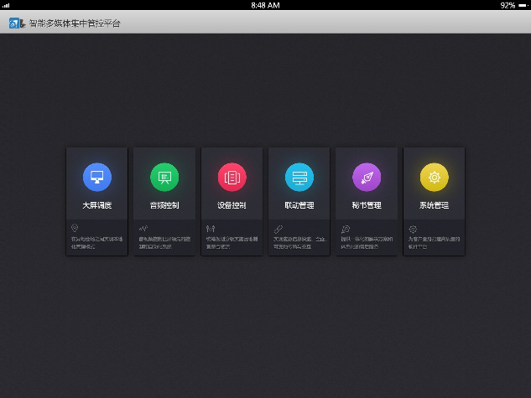Tap the 8:48 AM clock in status bar
The image size is (531, 398).
(x=265, y=5)
